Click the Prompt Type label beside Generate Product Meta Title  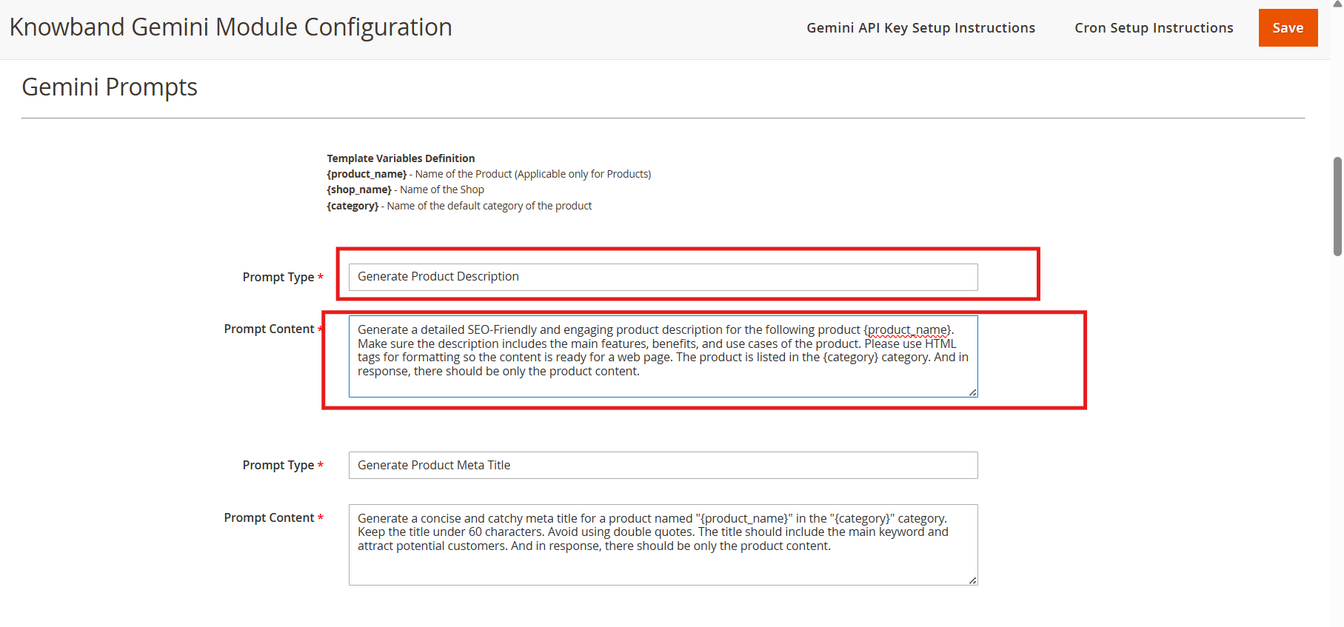(283, 465)
